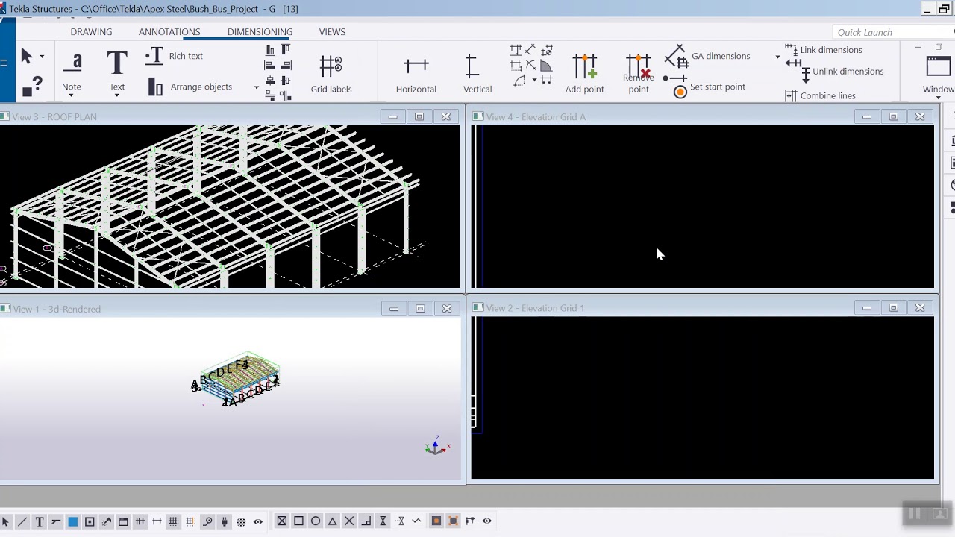Expand the Arrange objects dropdown arrow
Image resolution: width=955 pixels, height=537 pixels.
click(256, 87)
